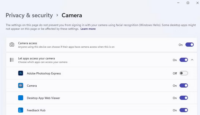200x115 pixels.
Task: Maximize the Settings window
Action: coord(188,3)
